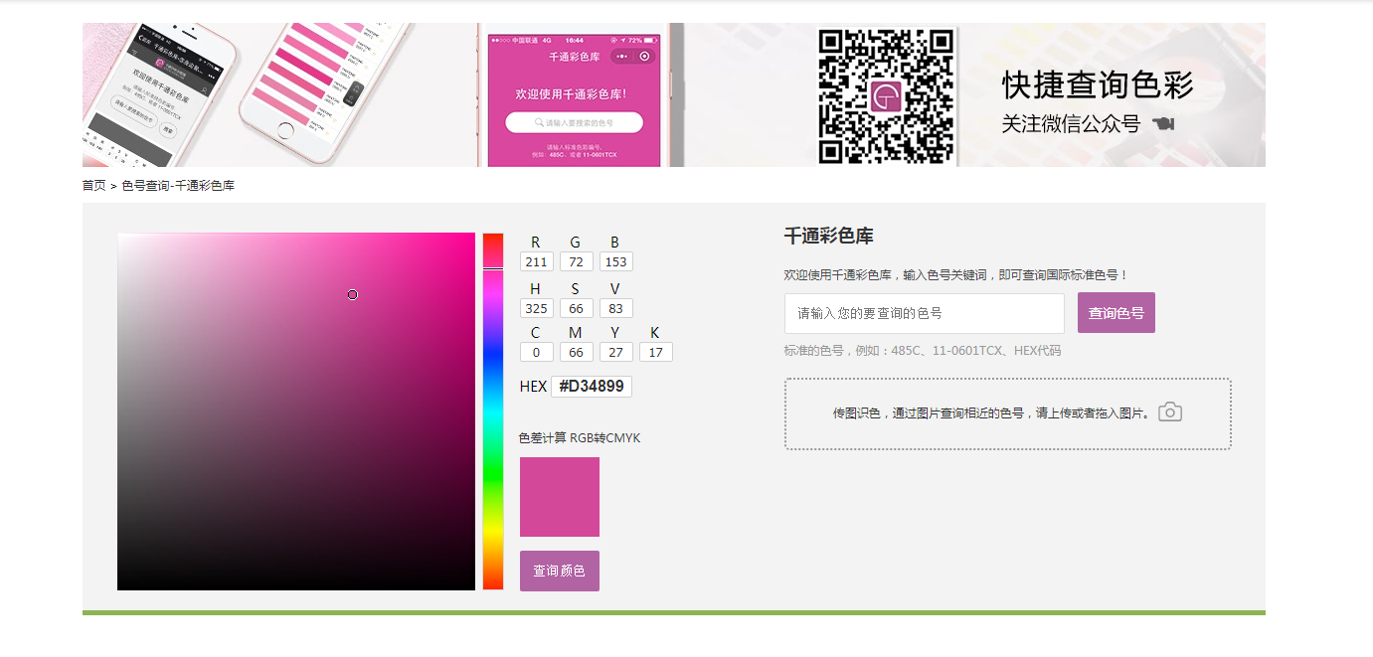The width and height of the screenshot is (1373, 657).
Task: Click the saturation-brightness gradient square
Action: tap(296, 411)
